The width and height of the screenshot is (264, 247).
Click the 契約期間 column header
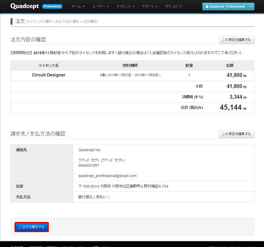(x=130, y=65)
